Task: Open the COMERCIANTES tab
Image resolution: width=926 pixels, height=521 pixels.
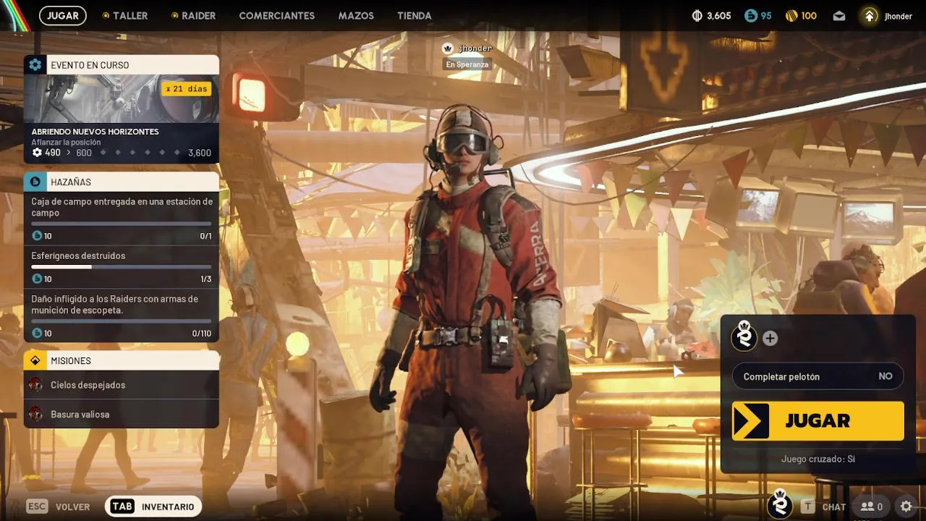Action: tap(276, 15)
